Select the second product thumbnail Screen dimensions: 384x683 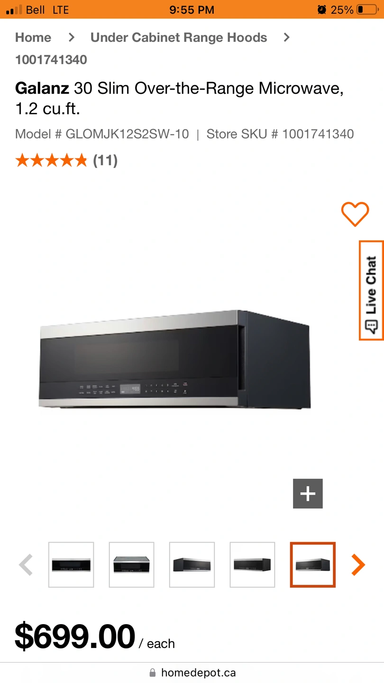point(131,565)
